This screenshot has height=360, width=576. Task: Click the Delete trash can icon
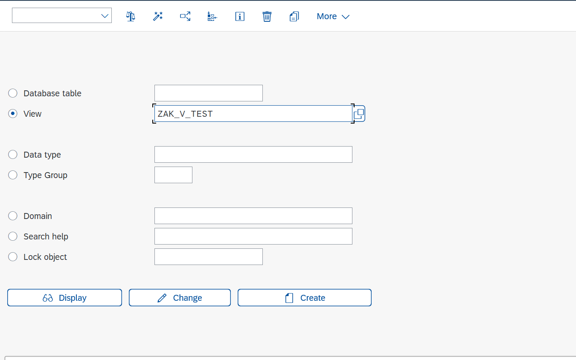pos(267,17)
